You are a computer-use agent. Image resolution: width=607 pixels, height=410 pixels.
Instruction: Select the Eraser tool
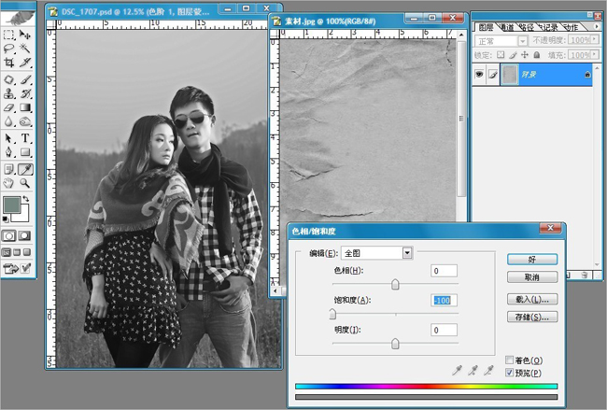tap(9, 107)
